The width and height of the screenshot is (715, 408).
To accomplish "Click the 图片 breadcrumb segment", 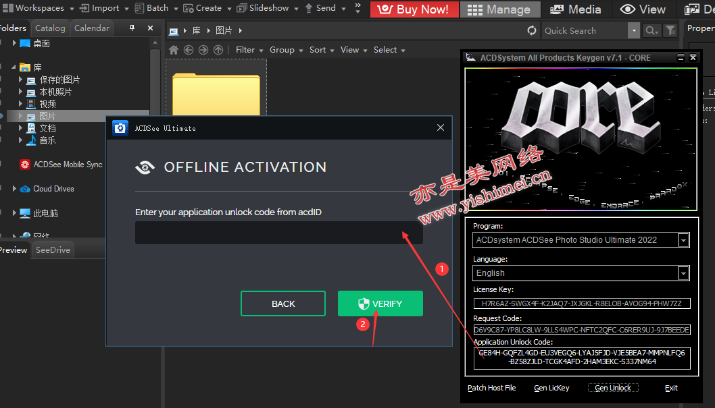I will point(224,30).
